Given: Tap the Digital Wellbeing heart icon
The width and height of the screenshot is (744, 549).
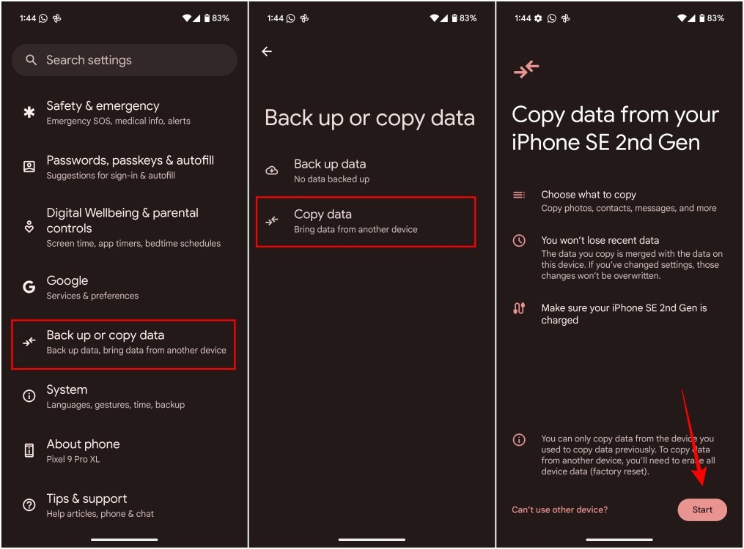Looking at the screenshot, I should (29, 227).
